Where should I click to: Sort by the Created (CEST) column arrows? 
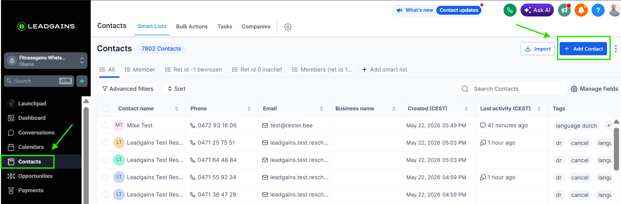466,109
